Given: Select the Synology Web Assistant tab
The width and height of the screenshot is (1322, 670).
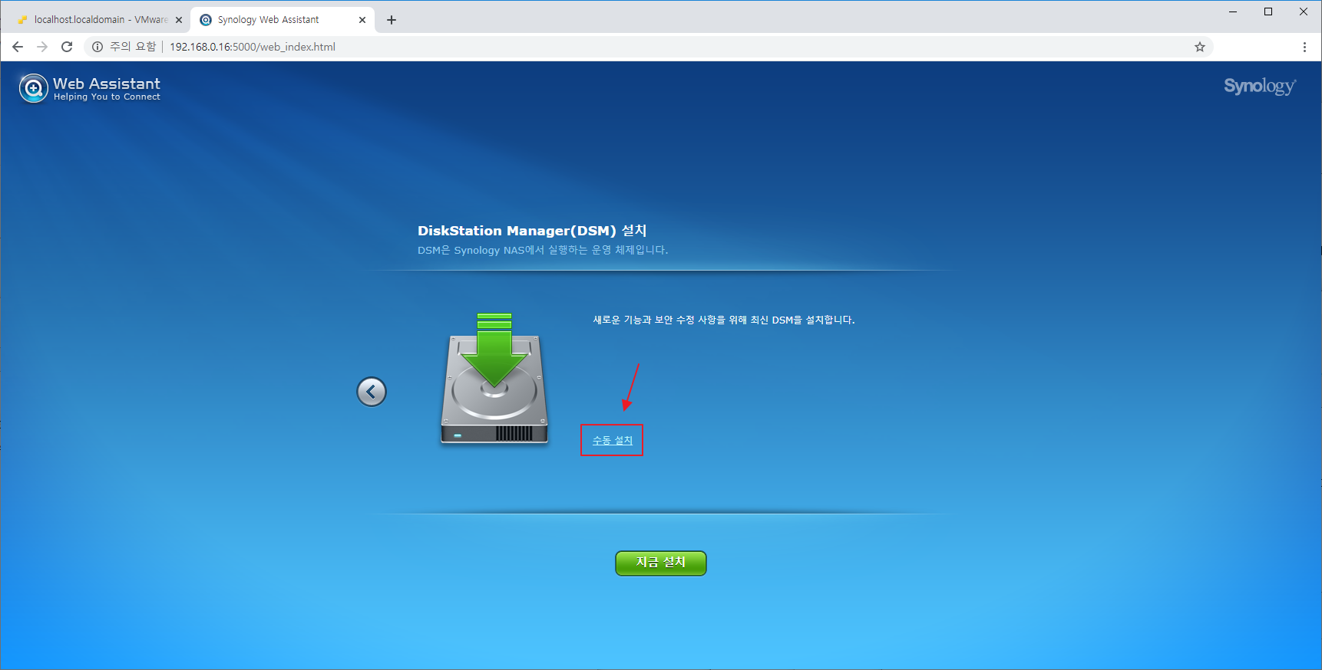Looking at the screenshot, I should [283, 20].
